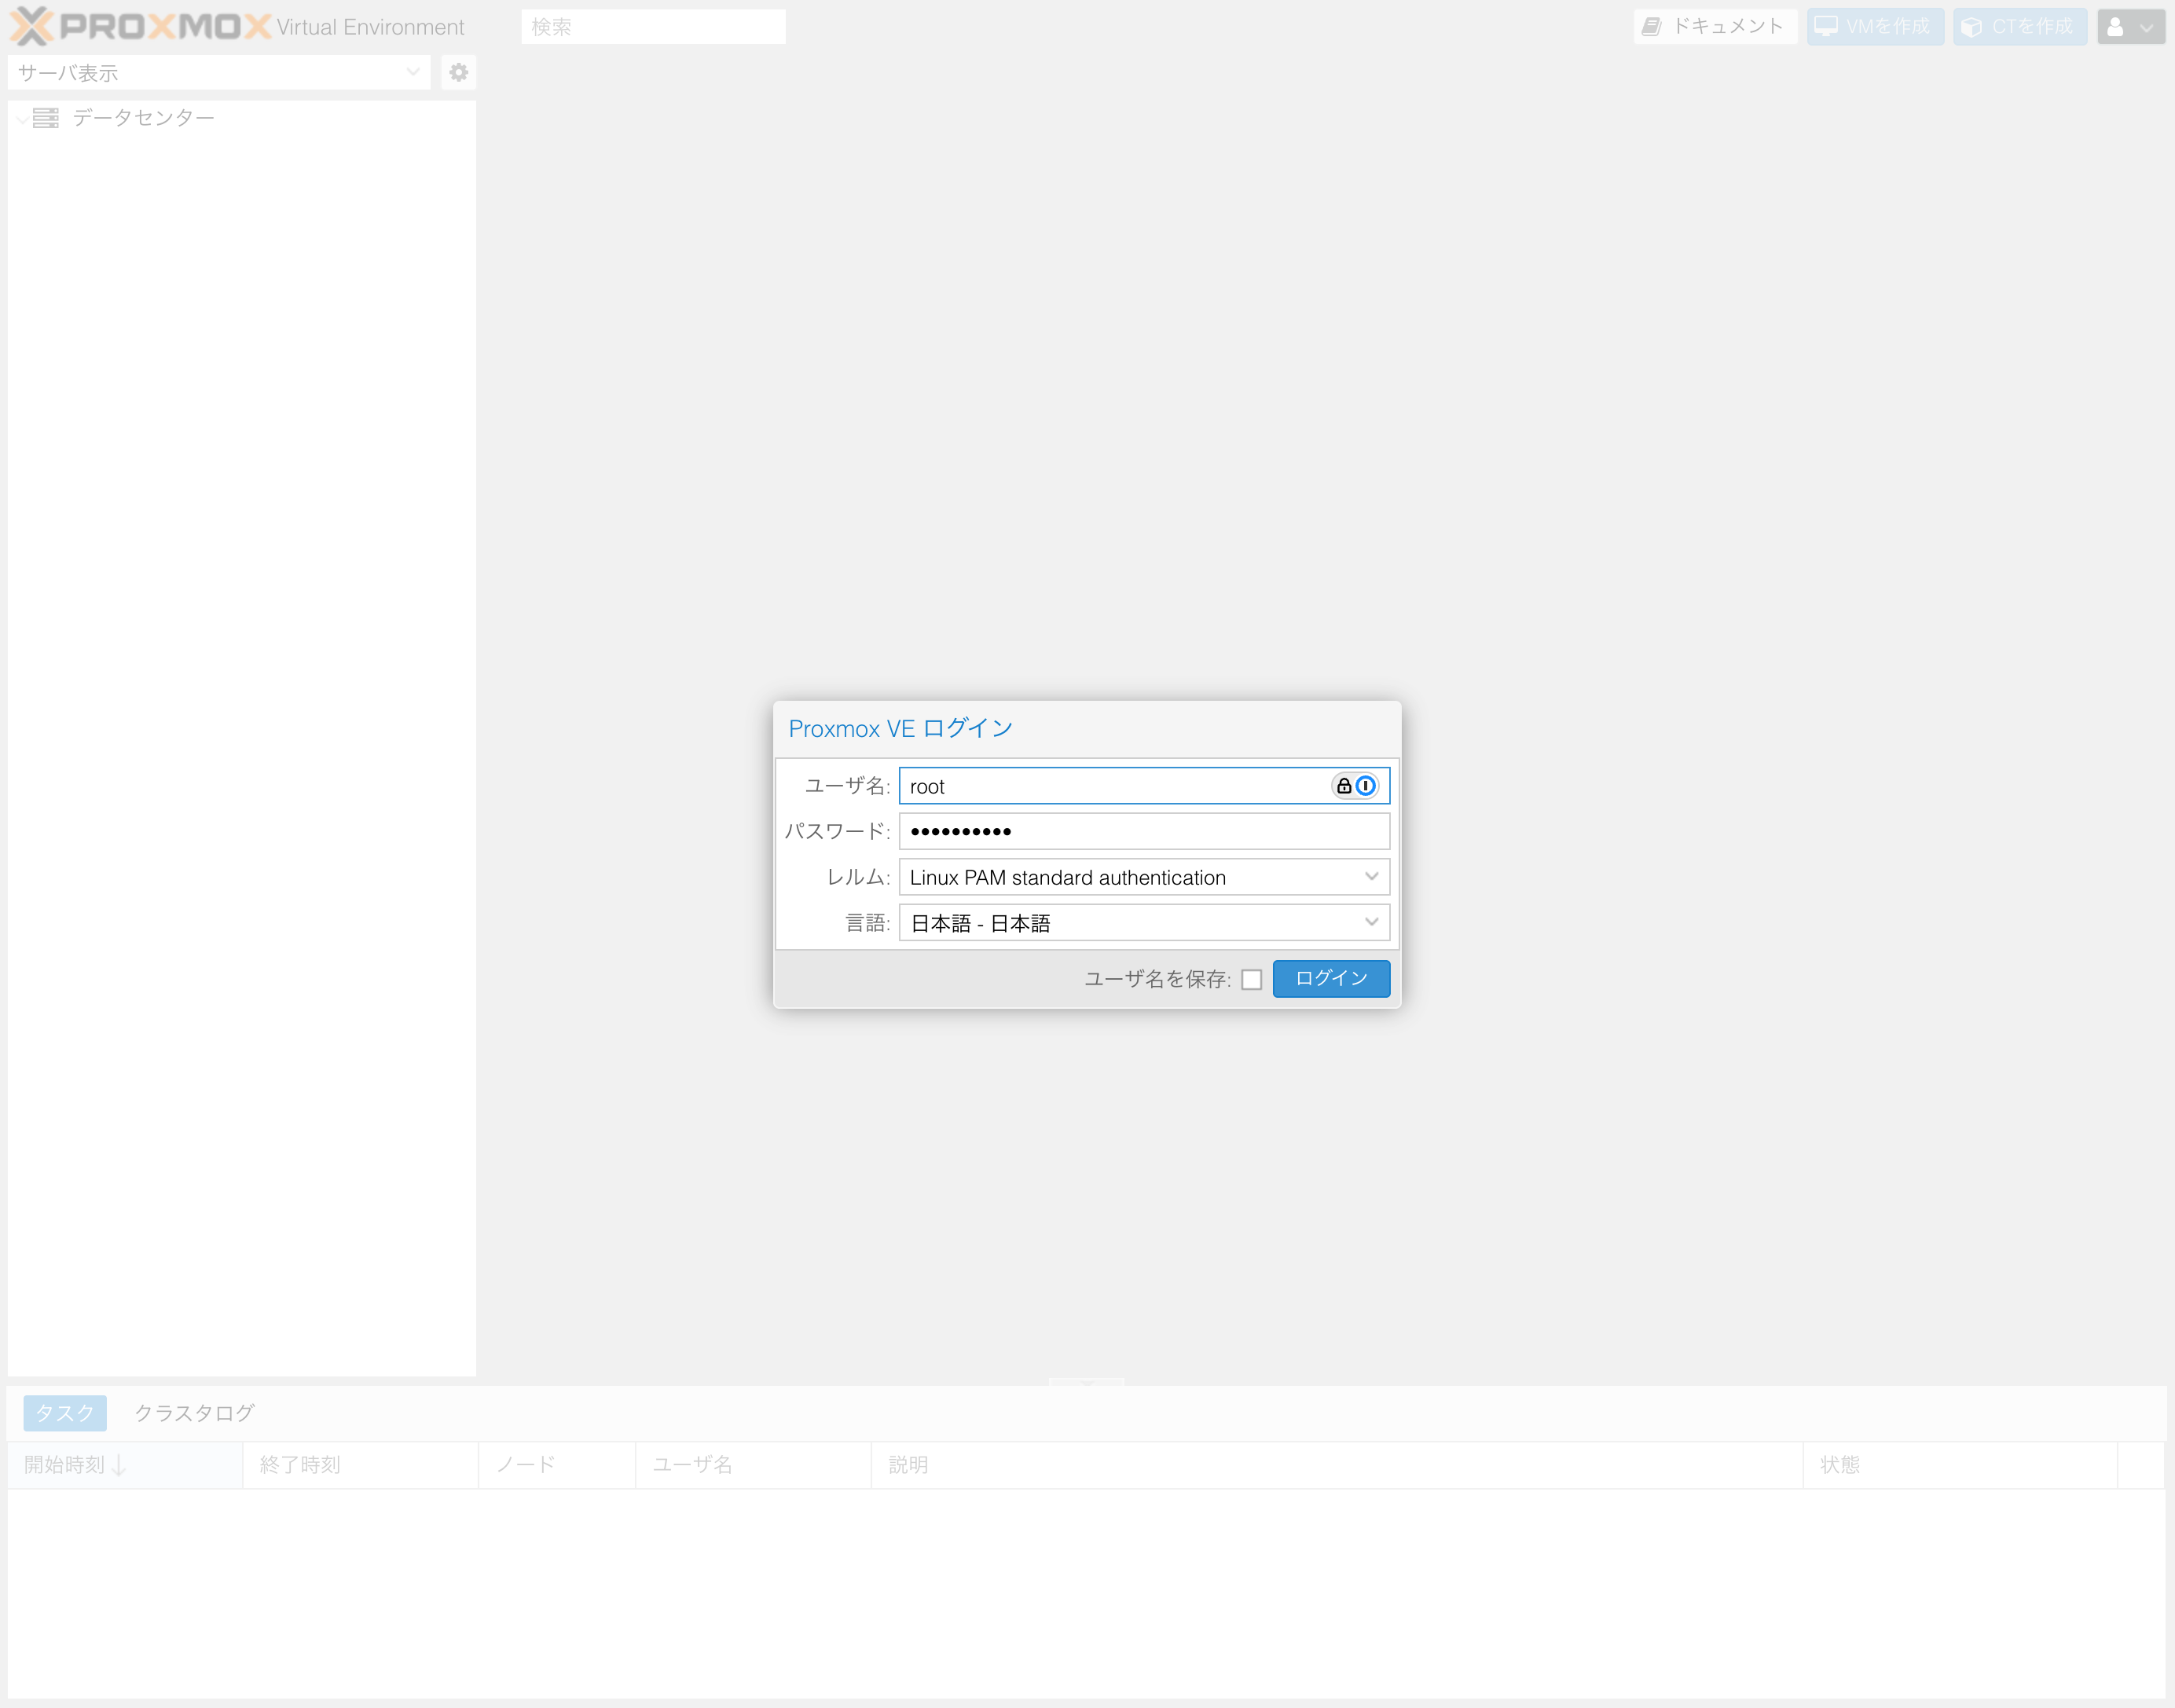Click the ドキュメント button
Image resolution: width=2175 pixels, height=1708 pixels.
click(x=1715, y=27)
